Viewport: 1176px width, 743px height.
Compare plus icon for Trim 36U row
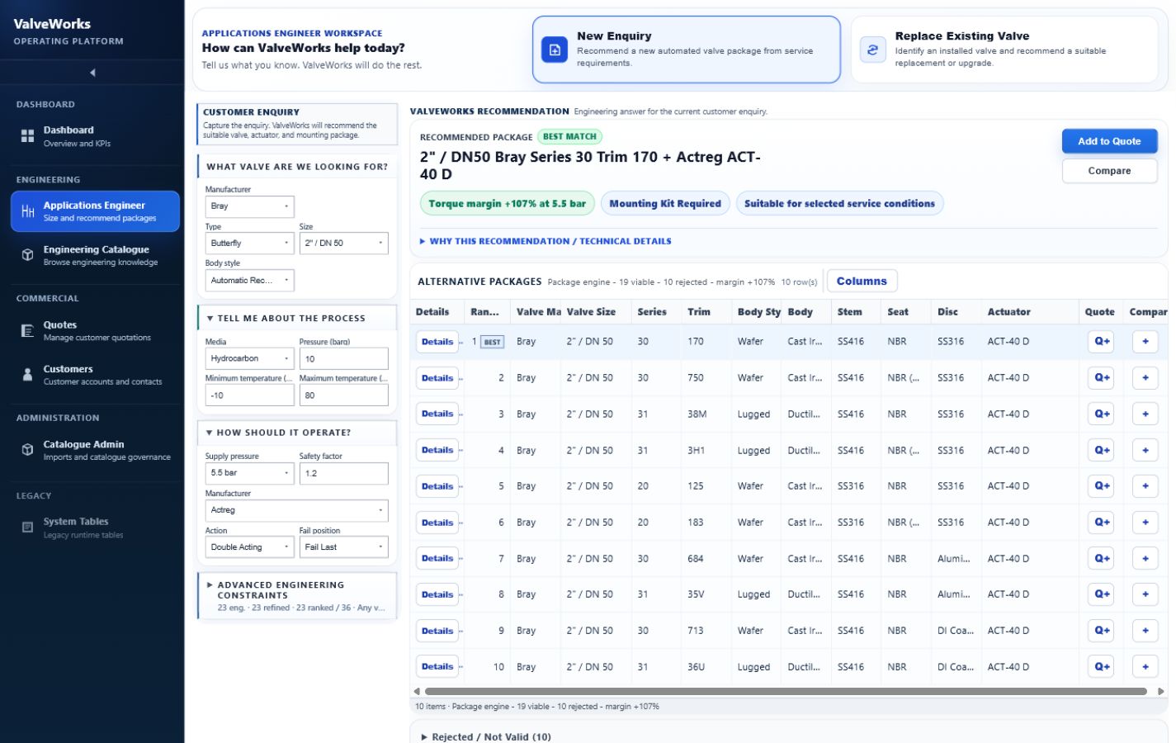click(1145, 666)
